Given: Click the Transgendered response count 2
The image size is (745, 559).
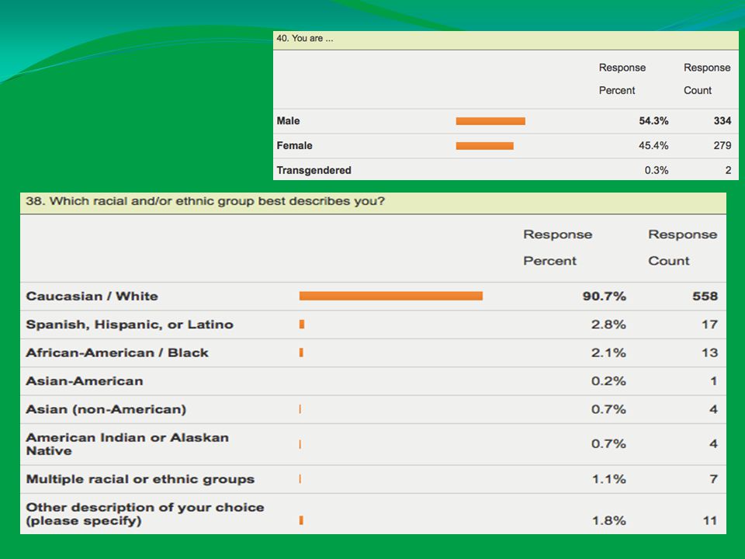Looking at the screenshot, I should [x=728, y=170].
